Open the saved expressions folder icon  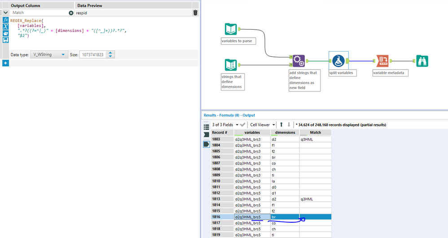tap(5, 34)
